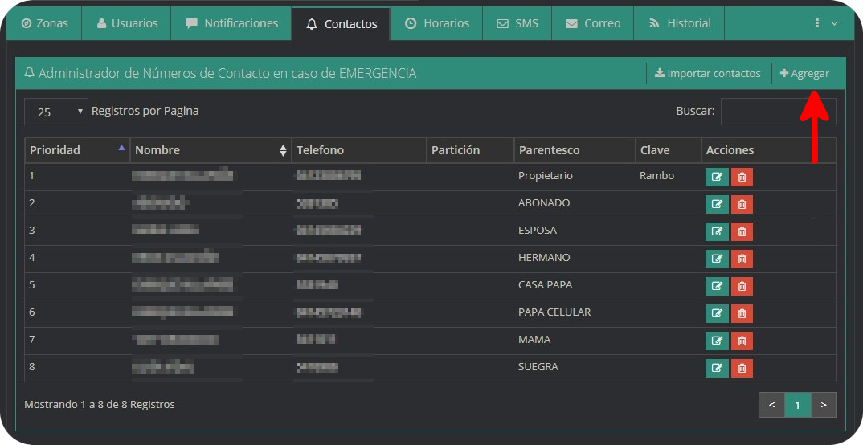
Task: Click the Parentesco column header
Action: (x=575, y=150)
